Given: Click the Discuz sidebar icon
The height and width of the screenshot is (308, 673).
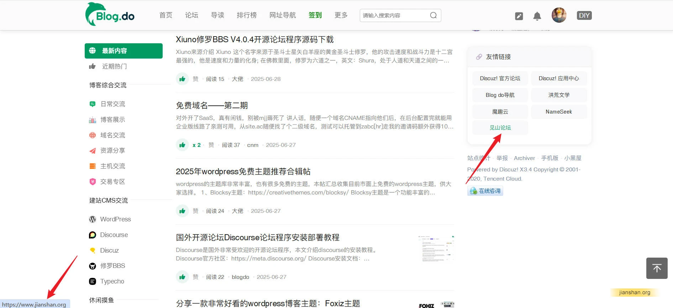Looking at the screenshot, I should coord(93,251).
